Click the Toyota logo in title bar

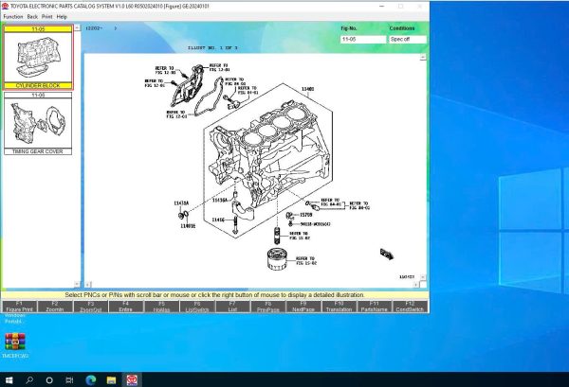pos(5,6)
